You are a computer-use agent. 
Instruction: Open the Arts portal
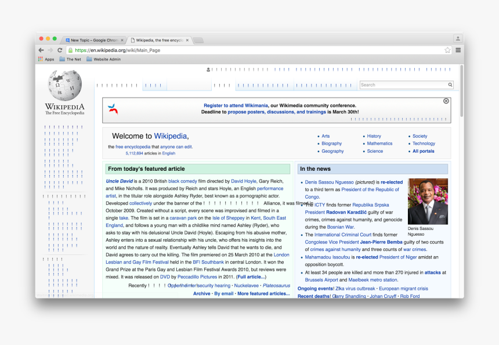[326, 136]
